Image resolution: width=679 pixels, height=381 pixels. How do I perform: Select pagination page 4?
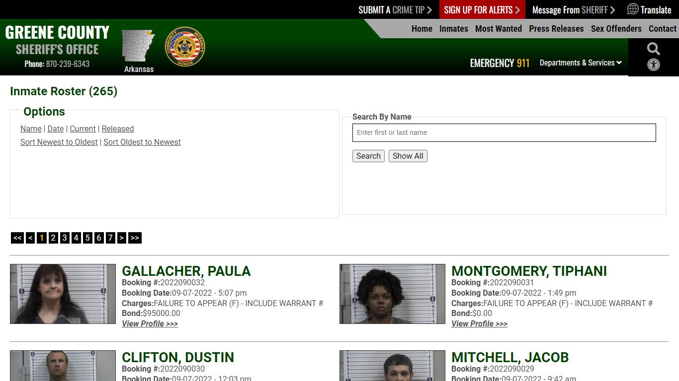(76, 238)
